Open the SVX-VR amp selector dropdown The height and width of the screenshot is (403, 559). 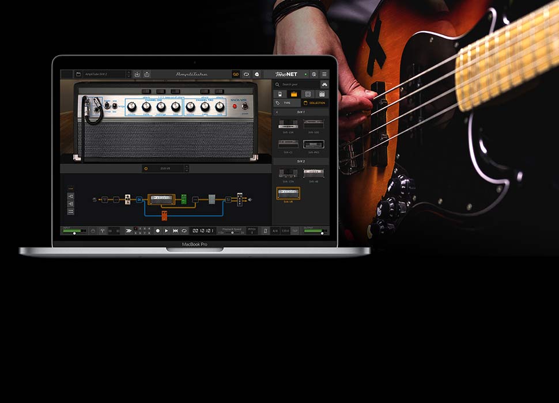[186, 169]
